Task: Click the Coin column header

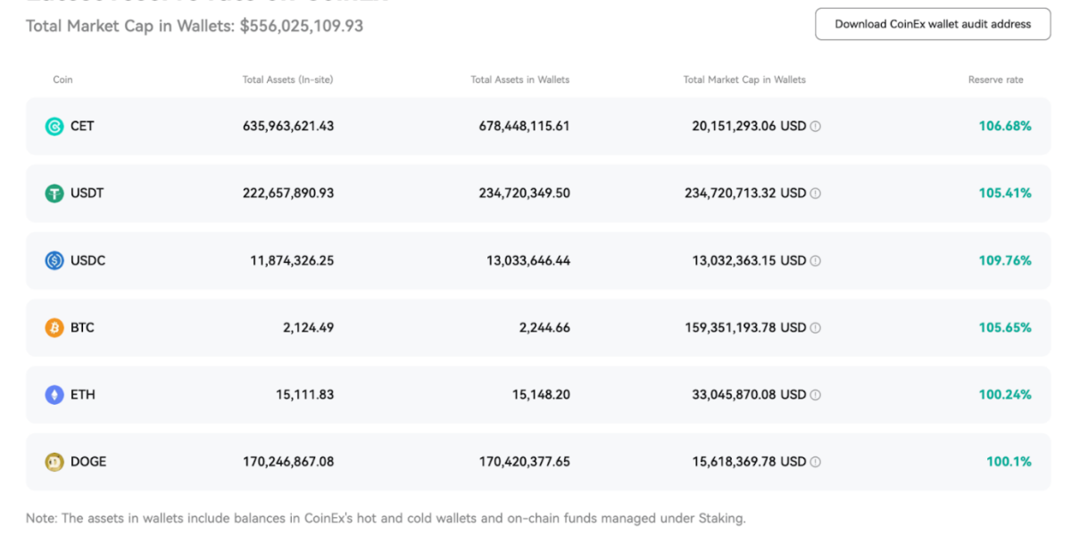Action: [62, 79]
